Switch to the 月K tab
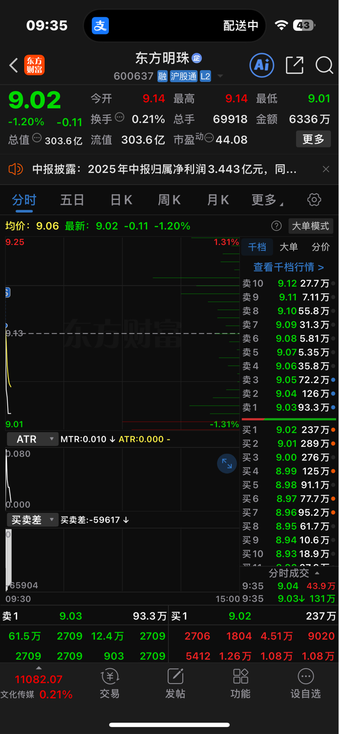This screenshot has height=734, width=339. coord(218,200)
